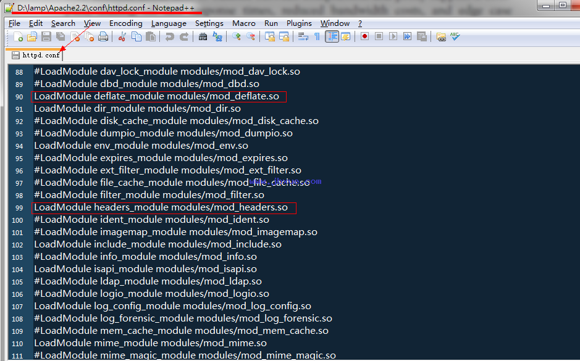Open the ? help menu
The height and width of the screenshot is (361, 580).
click(x=360, y=23)
